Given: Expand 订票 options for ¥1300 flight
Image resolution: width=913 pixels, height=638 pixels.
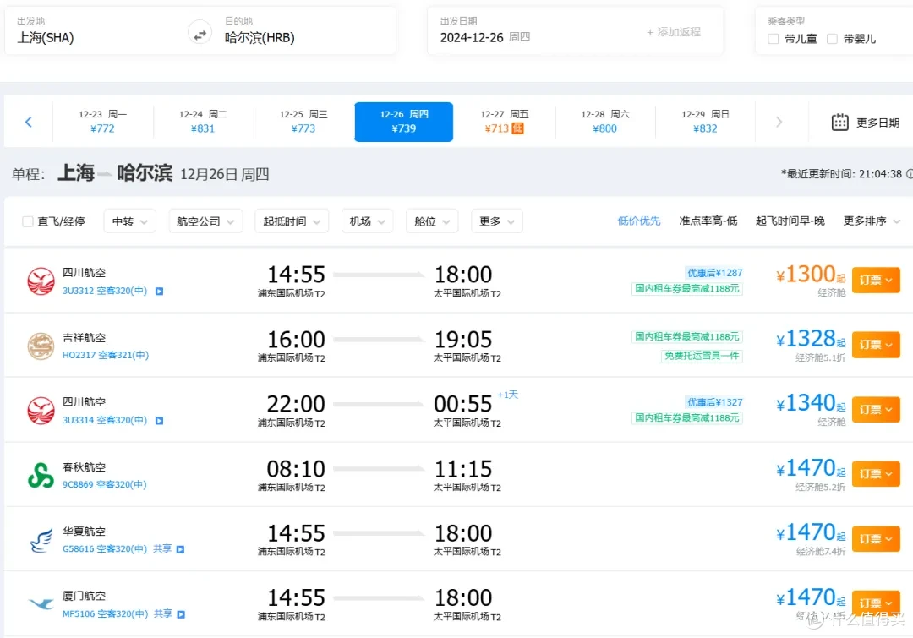Looking at the screenshot, I should 876,280.
